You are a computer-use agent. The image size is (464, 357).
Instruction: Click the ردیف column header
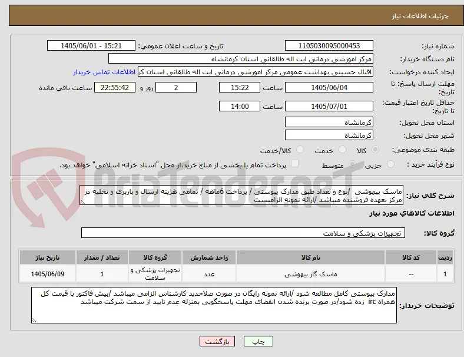[445, 257]
